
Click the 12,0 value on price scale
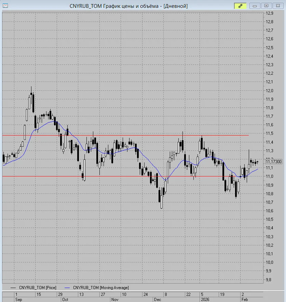(x=269, y=90)
